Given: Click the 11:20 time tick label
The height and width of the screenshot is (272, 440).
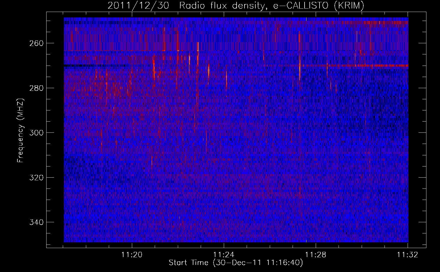Looking at the screenshot, I should pos(132,255).
